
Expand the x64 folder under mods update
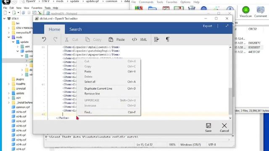pos(18,47)
